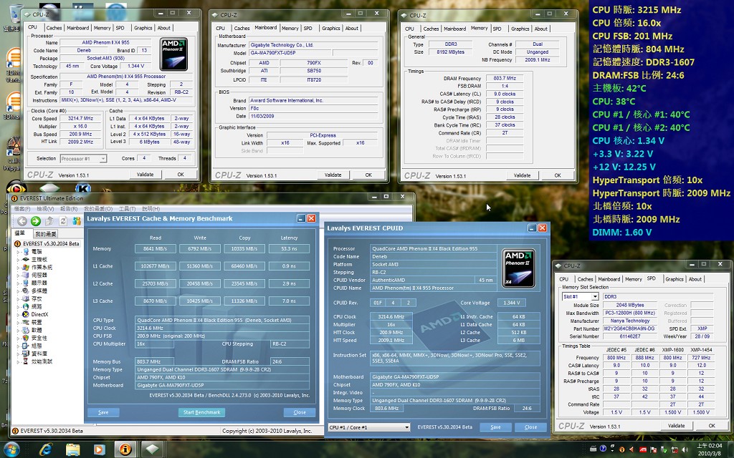Click Save in EVEREST CPUID window
This screenshot has width=734, height=458.
point(496,427)
